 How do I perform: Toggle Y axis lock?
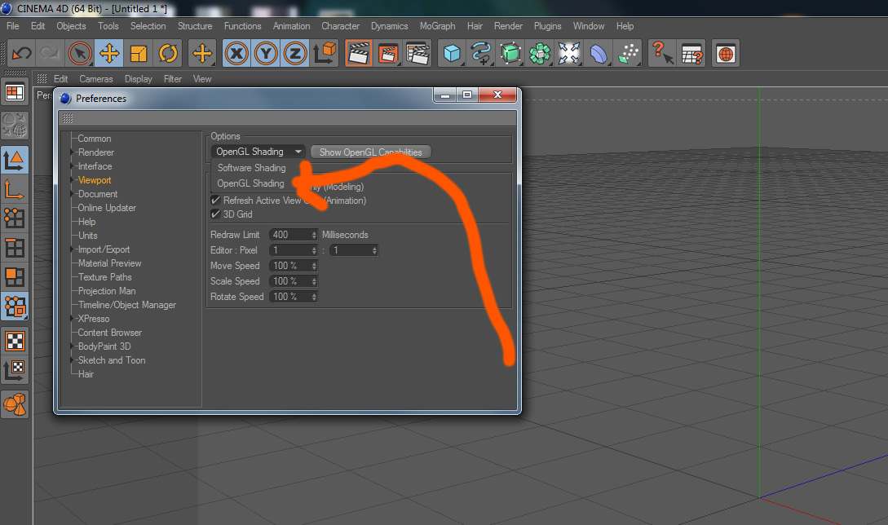coord(266,54)
